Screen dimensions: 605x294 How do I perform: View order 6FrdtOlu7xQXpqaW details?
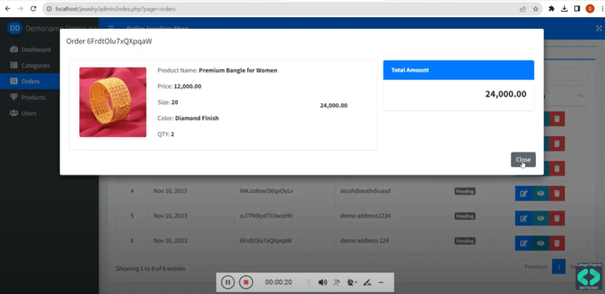pos(541,243)
